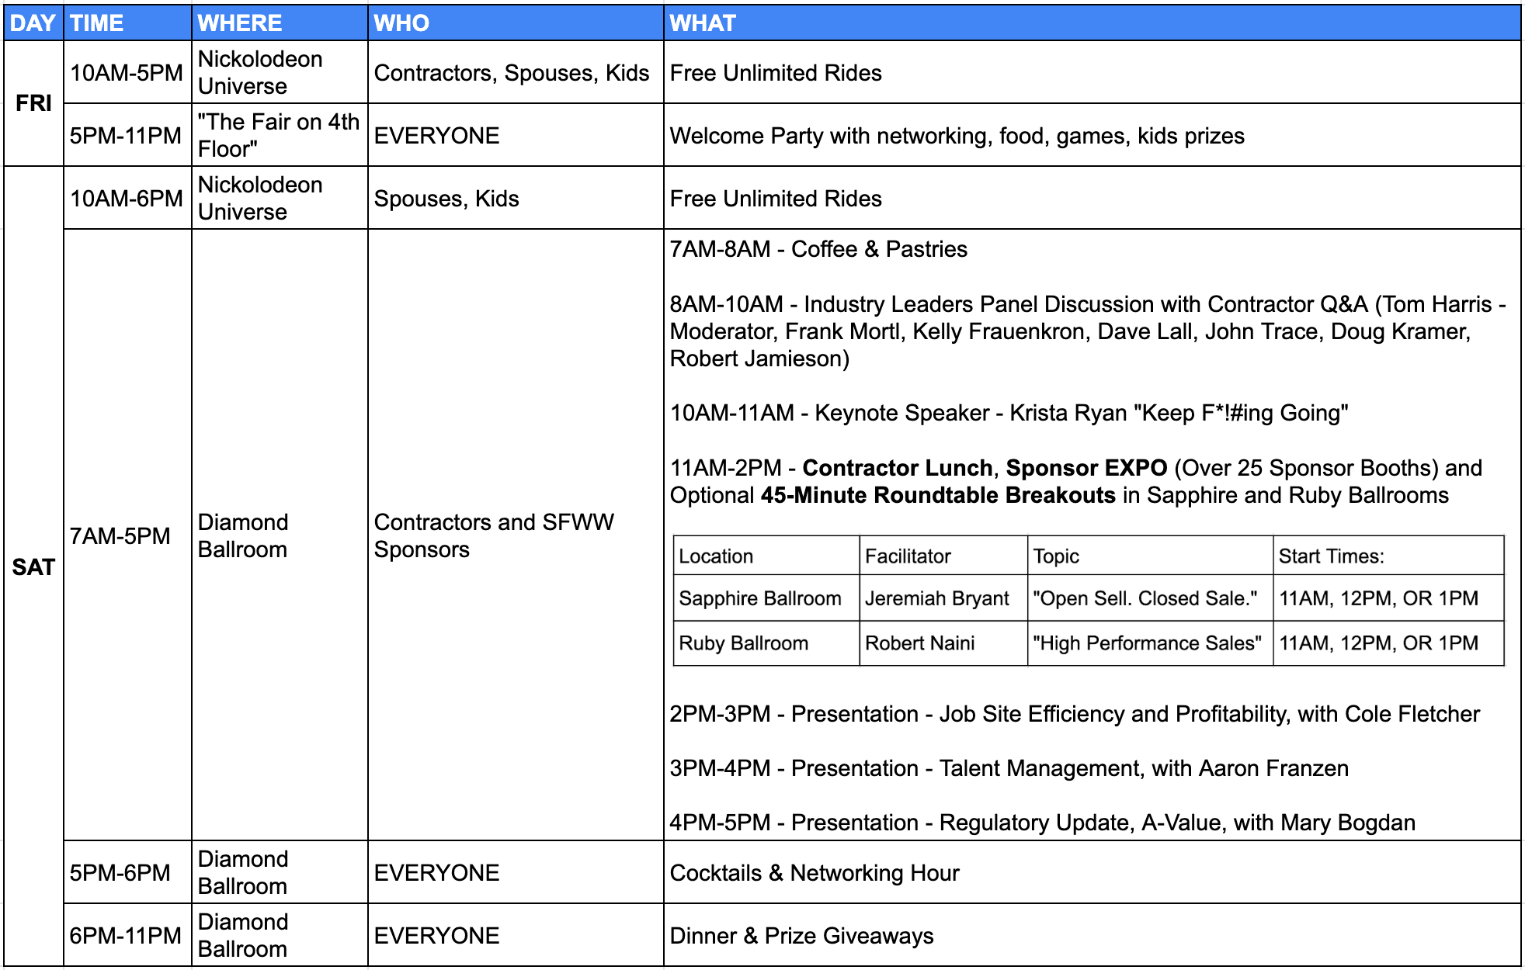Click "The Fair on 4th Floor" cell
The height and width of the screenshot is (970, 1525).
[x=279, y=135]
